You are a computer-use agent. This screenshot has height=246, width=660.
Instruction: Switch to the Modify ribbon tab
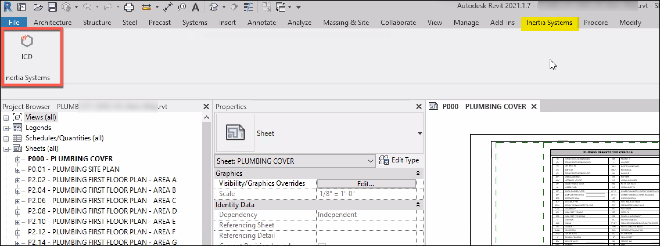pos(630,23)
